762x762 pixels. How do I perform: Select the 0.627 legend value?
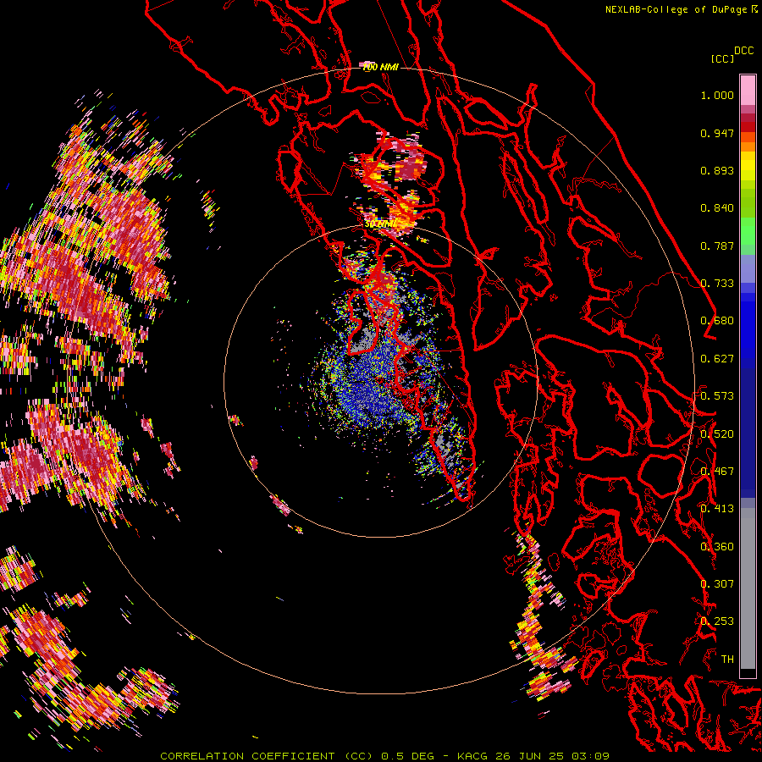pos(717,359)
